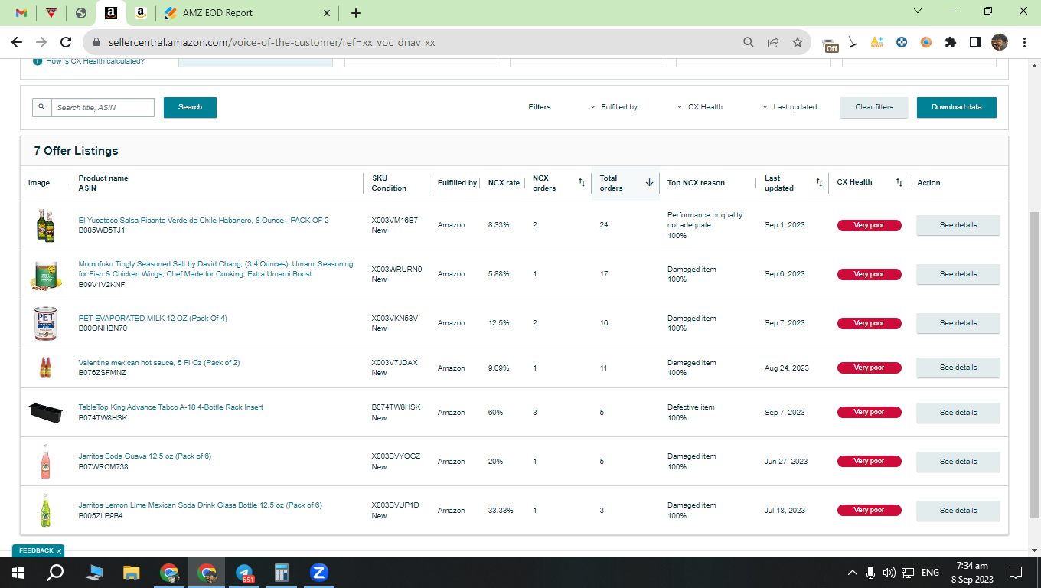Close the AMZ EOD Report tab
The image size is (1041, 588).
(x=327, y=13)
